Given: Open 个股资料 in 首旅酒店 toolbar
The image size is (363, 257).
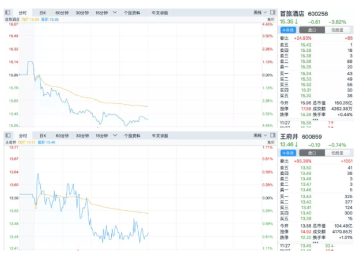Looking at the screenshot, I should 132,13.
